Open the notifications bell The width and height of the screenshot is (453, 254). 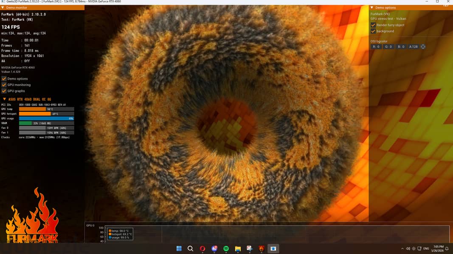[x=447, y=248]
